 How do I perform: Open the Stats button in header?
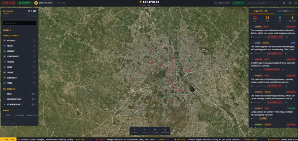coord(238,3)
